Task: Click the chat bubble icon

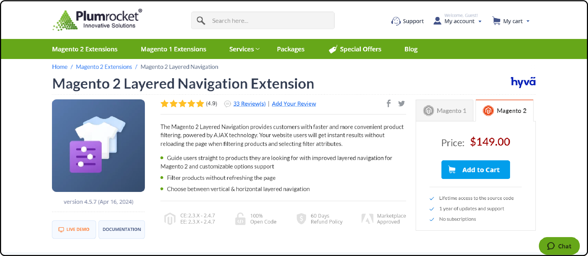Action: coord(551,246)
